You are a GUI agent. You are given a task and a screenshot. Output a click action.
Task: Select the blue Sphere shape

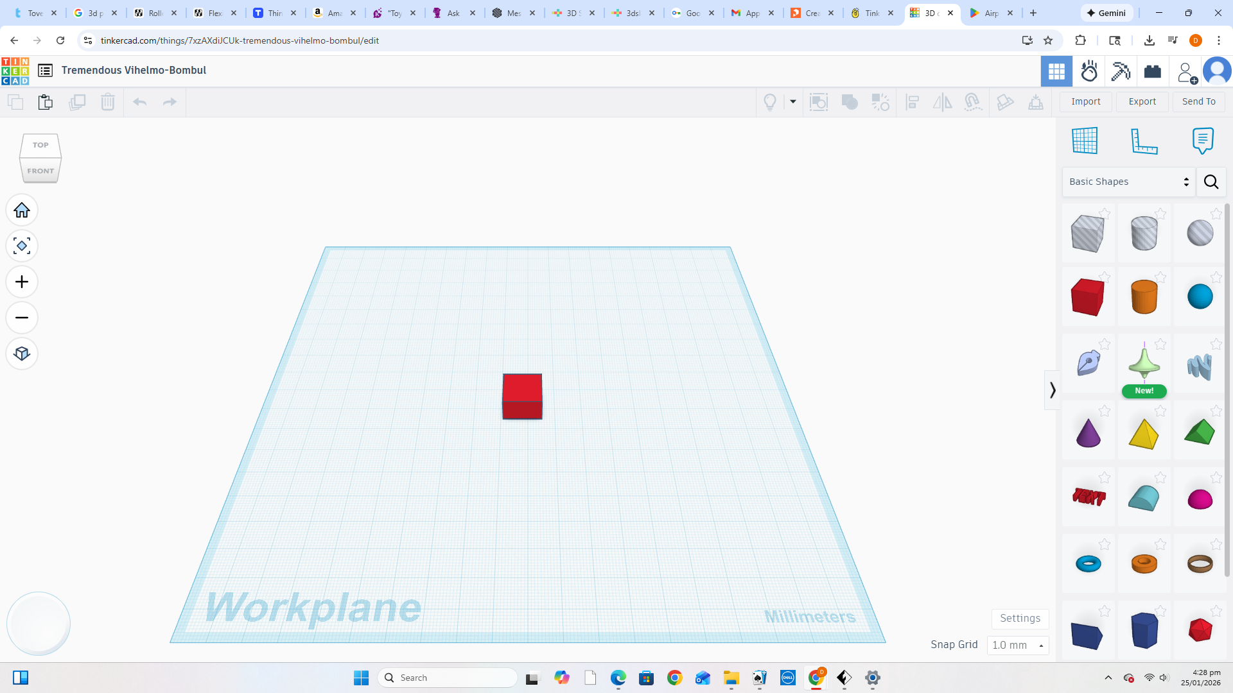pos(1200,296)
